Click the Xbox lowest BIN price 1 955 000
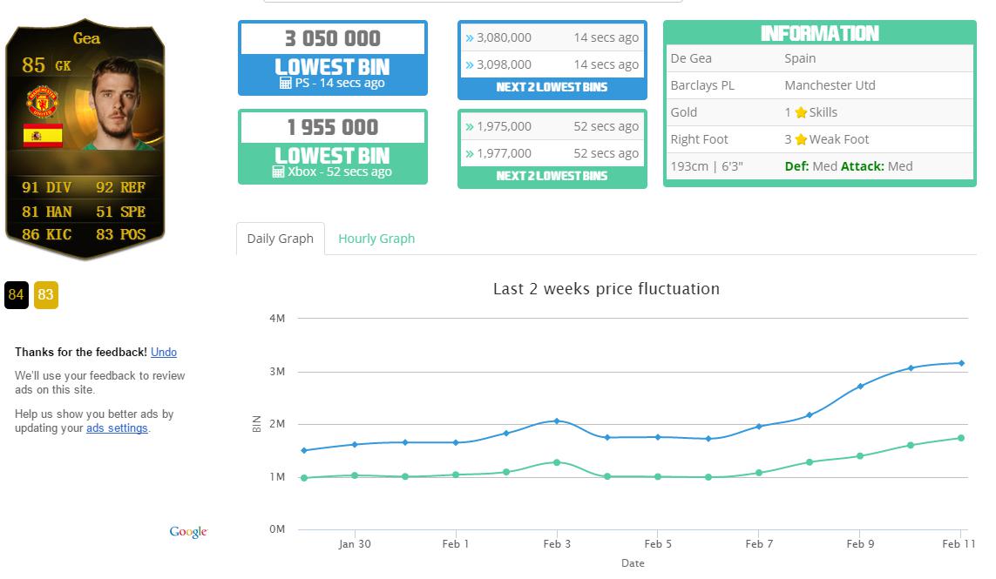Image resolution: width=996 pixels, height=579 pixels. coord(333,128)
